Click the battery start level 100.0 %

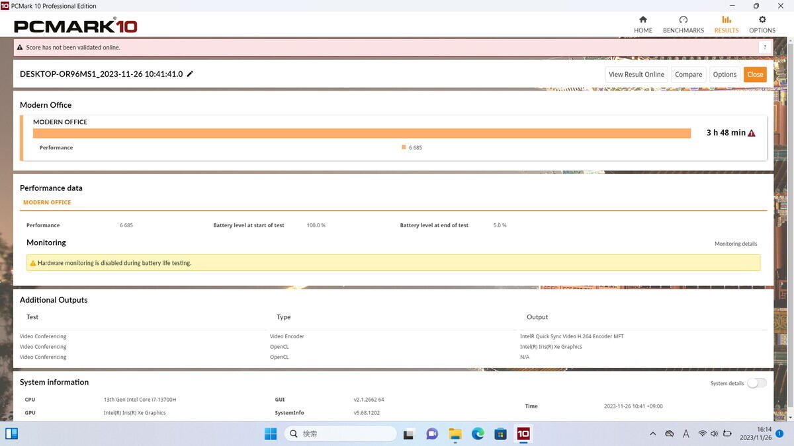316,225
